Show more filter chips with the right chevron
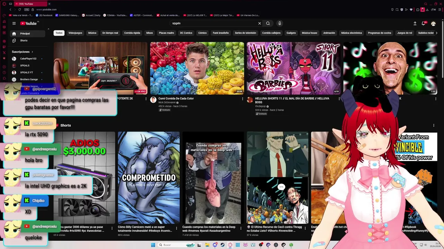Image resolution: width=444 pixels, height=249 pixels. pos(436,33)
